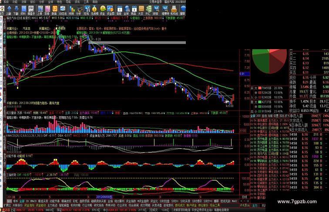Click the highlighted date 2012/06/08 on timeline
This screenshot has width=329, height=212.
(104, 197)
